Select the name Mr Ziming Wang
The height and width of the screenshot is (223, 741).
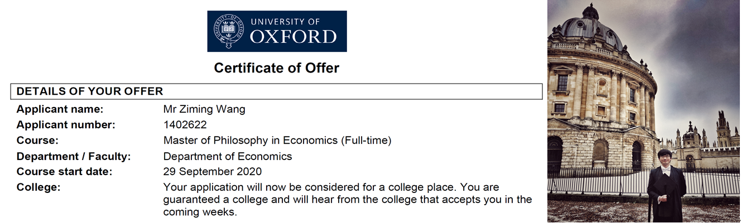204,109
